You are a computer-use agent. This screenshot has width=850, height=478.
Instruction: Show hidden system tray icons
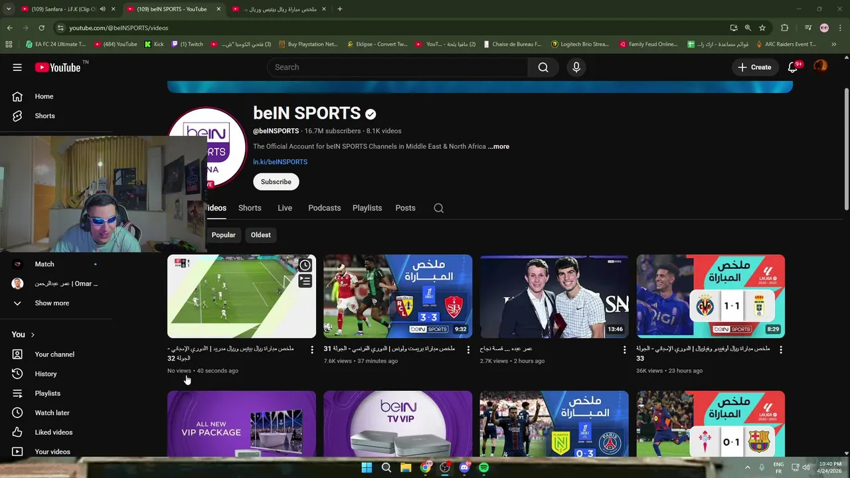point(748,467)
